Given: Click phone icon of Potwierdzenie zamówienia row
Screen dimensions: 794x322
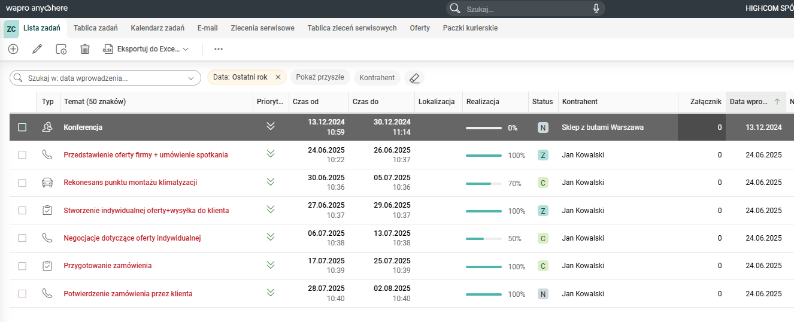Looking at the screenshot, I should click(47, 293).
